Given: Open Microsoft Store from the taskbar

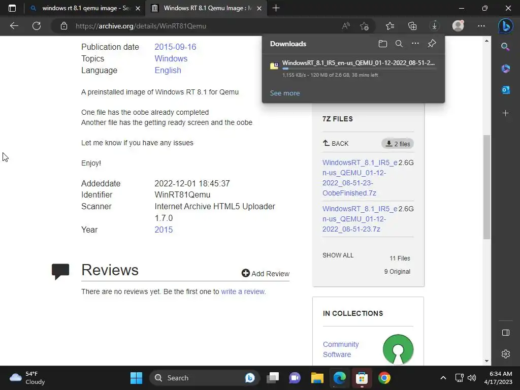Looking at the screenshot, I should click(x=362, y=378).
